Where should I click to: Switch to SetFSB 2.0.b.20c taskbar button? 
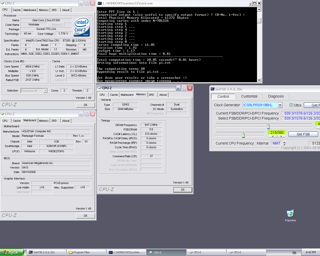[46, 252]
